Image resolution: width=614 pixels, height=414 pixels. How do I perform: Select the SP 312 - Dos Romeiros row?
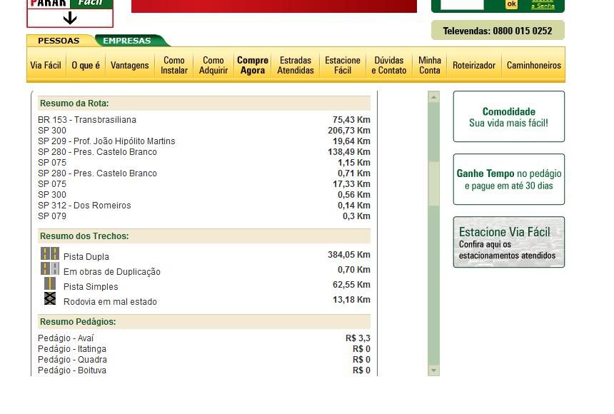[204, 206]
